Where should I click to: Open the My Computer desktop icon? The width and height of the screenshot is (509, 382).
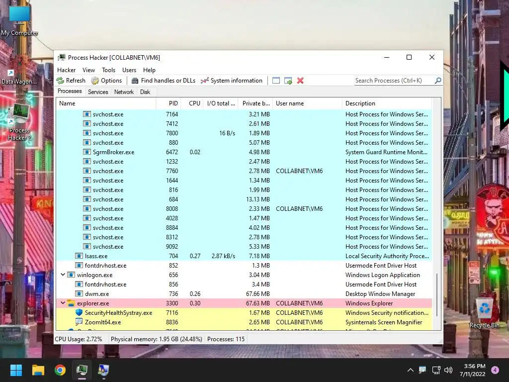pyautogui.click(x=19, y=20)
